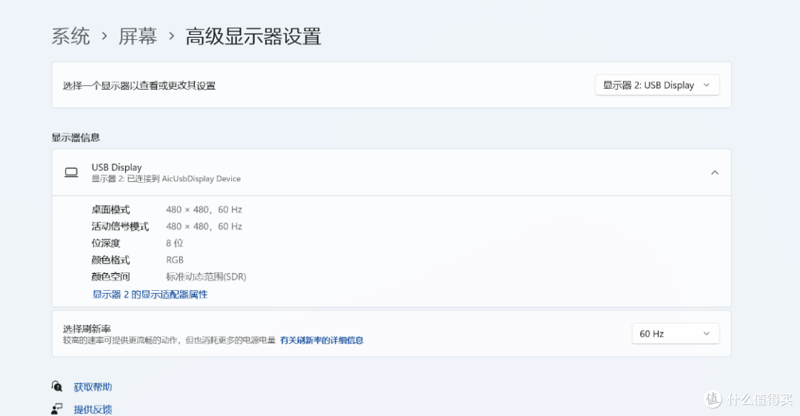The height and width of the screenshot is (416, 800).
Task: Open 显示器 2 的显示适配器属性 link
Action: coord(150,294)
